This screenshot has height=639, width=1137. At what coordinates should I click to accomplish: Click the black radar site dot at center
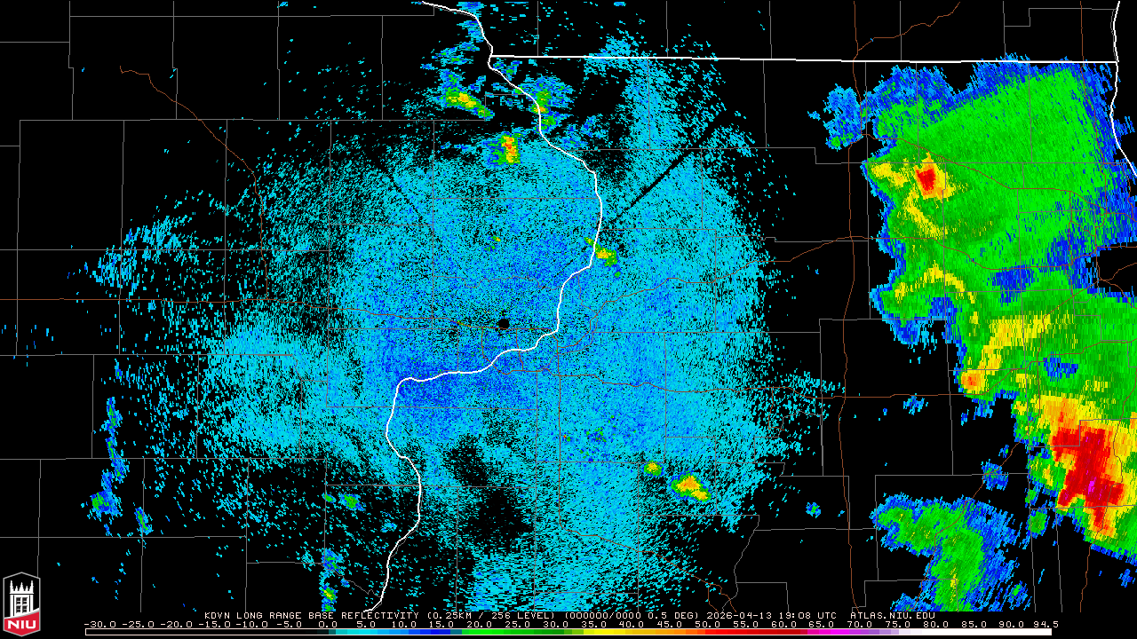click(504, 324)
